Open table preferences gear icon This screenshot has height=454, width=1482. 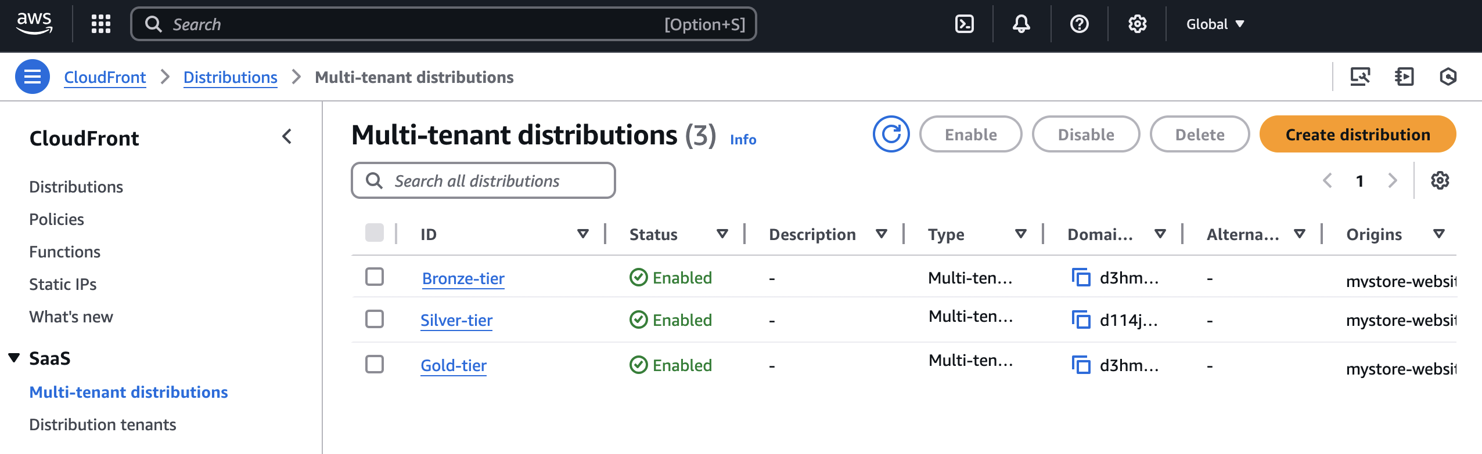click(x=1440, y=181)
